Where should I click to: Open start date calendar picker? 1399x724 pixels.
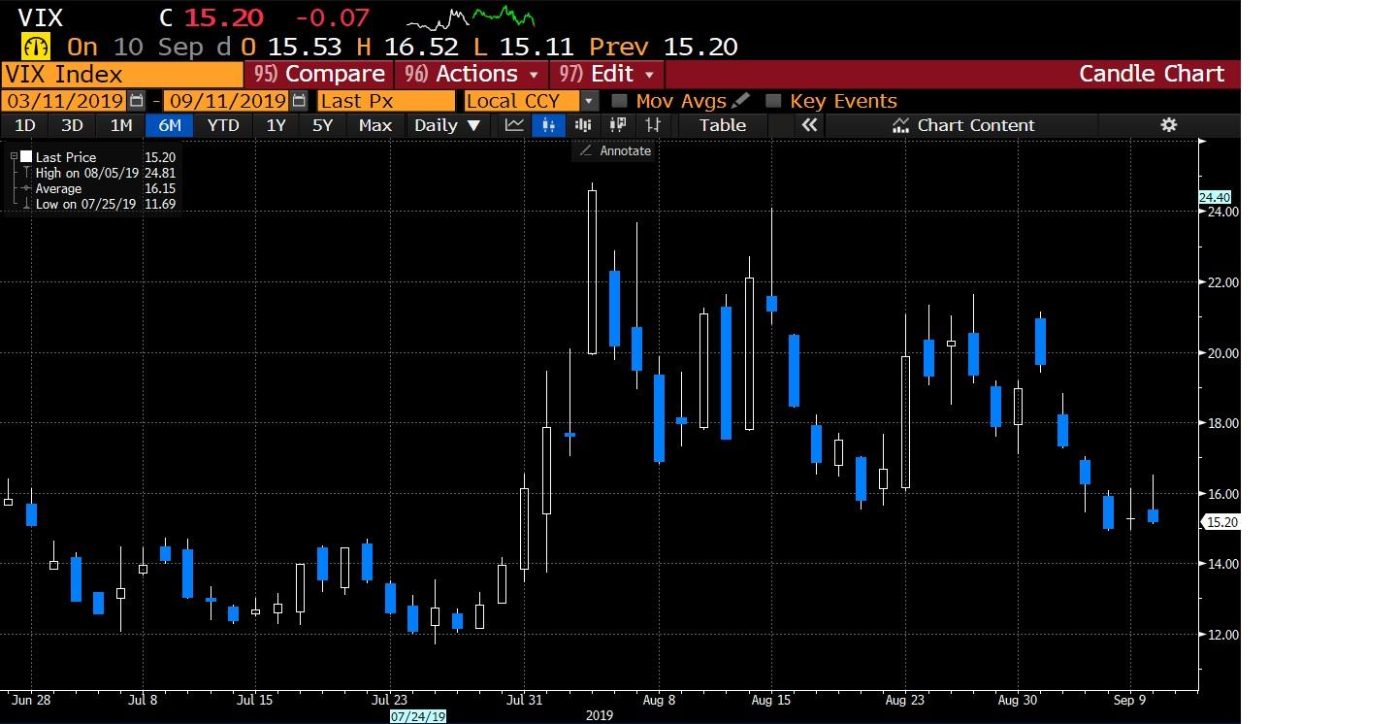(136, 101)
